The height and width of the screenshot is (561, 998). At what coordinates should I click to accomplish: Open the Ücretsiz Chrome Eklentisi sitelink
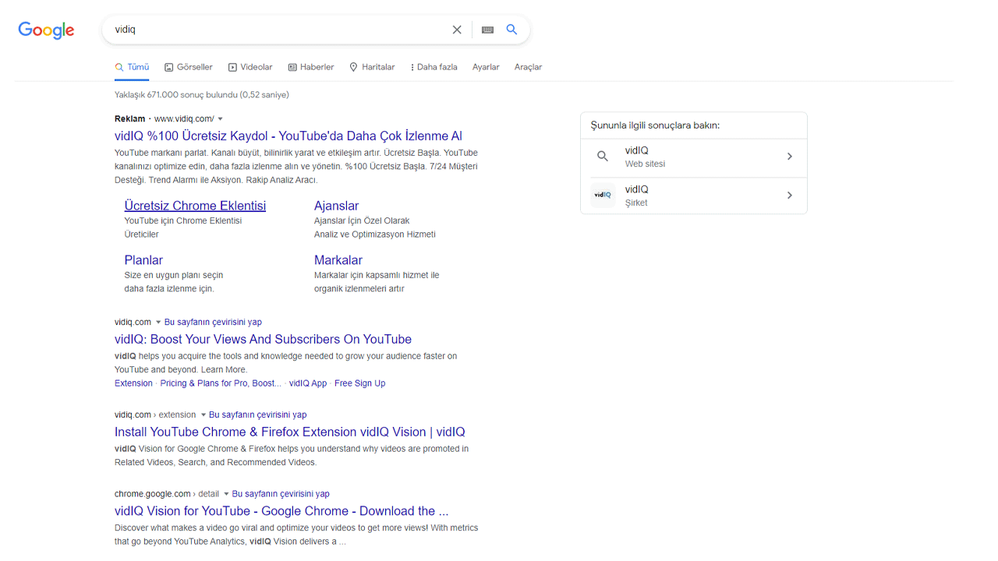tap(195, 206)
